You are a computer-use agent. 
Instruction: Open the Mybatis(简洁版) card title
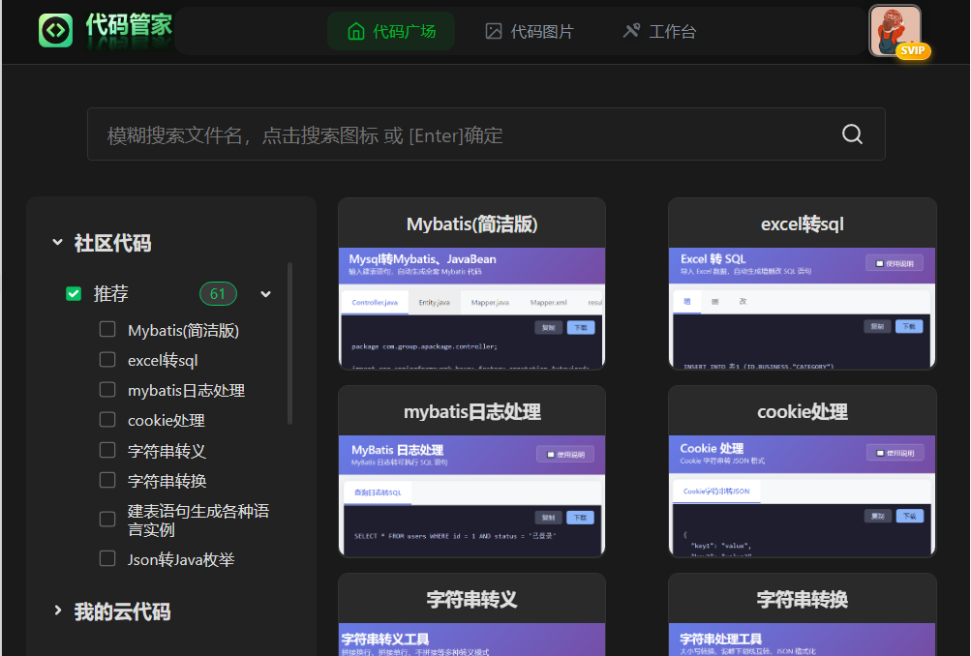tap(471, 224)
